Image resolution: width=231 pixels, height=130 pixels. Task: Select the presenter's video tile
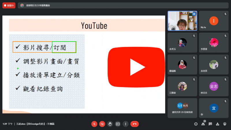182,21
